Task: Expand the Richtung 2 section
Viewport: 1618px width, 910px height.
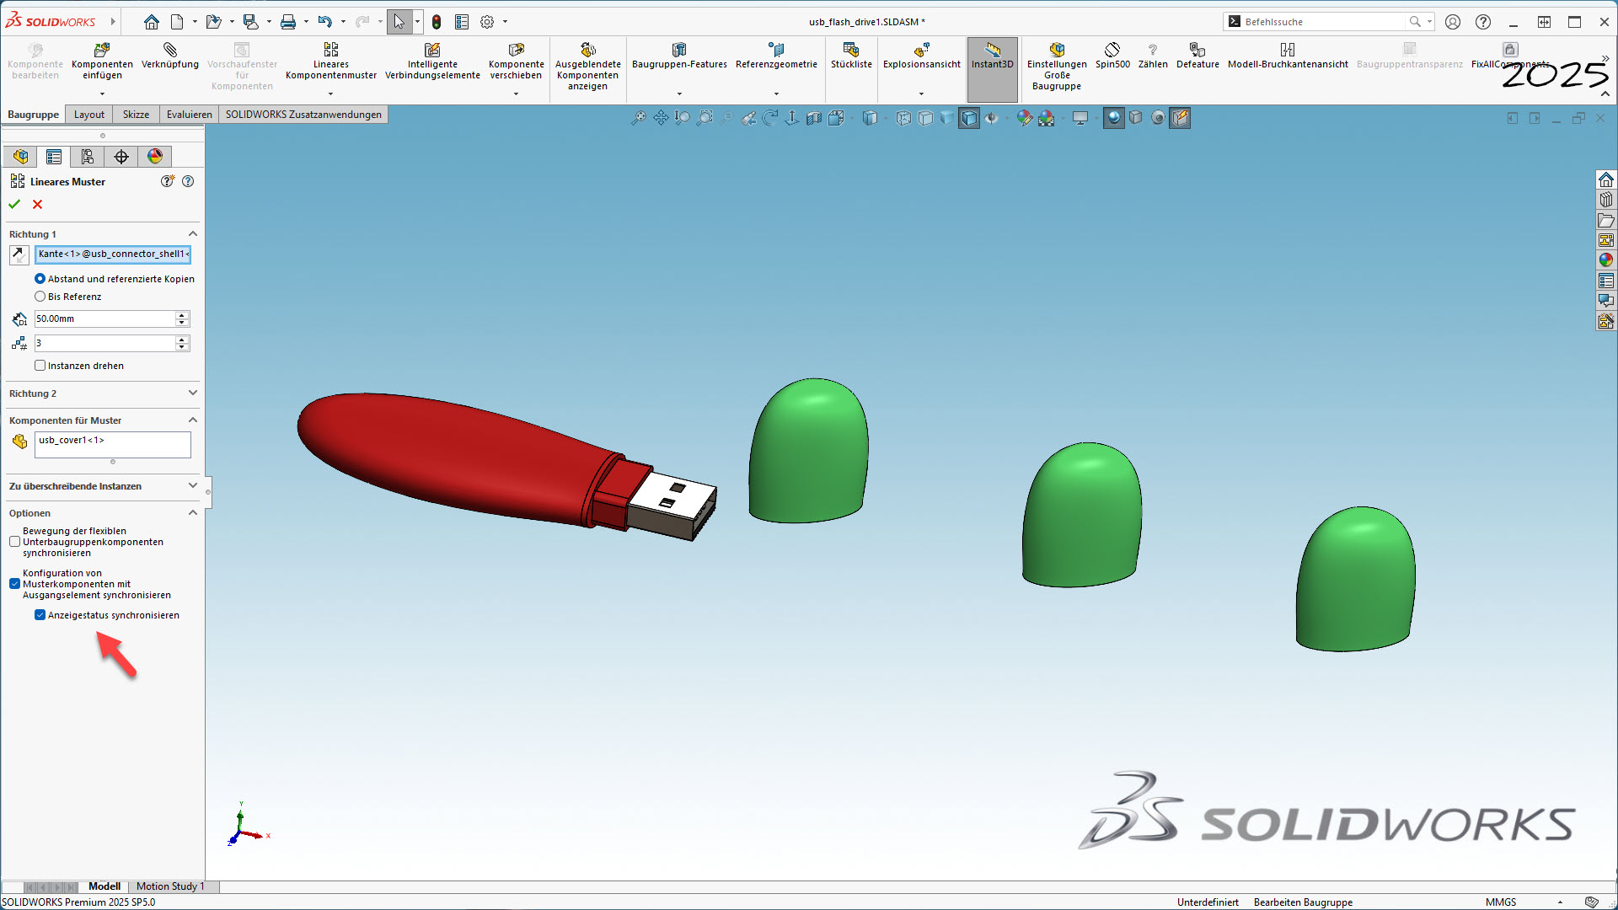Action: tap(192, 393)
